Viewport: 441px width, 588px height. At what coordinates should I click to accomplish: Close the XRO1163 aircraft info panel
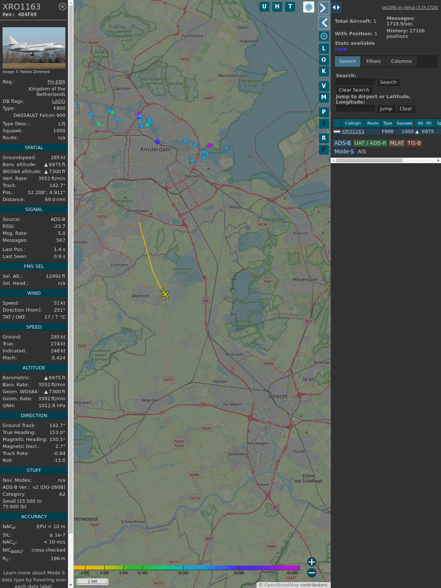(62, 7)
